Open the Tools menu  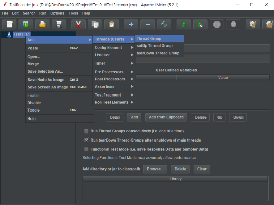(x=73, y=13)
